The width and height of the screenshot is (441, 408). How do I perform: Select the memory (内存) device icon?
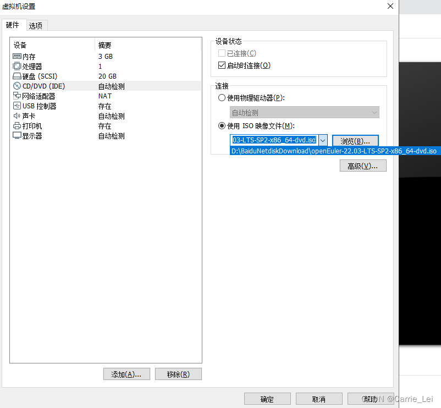pos(17,57)
